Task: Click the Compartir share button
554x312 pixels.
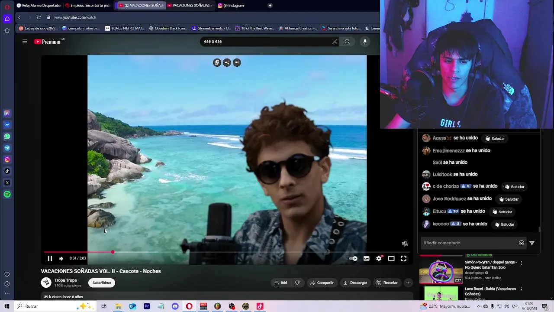Action: tap(322, 283)
